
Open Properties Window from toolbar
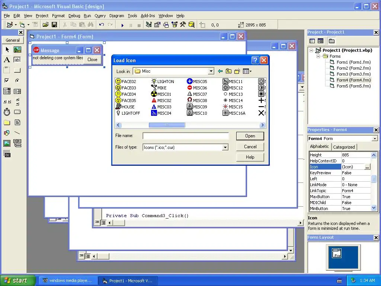157,25
